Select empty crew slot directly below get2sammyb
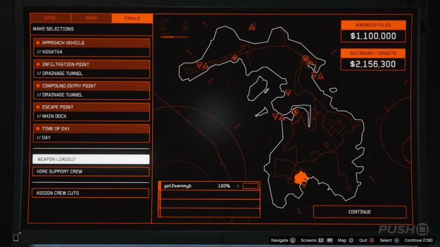 [209, 195]
